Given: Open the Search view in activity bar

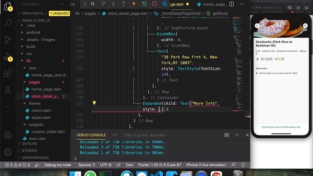Looking at the screenshot, I should (x=8, y=23).
